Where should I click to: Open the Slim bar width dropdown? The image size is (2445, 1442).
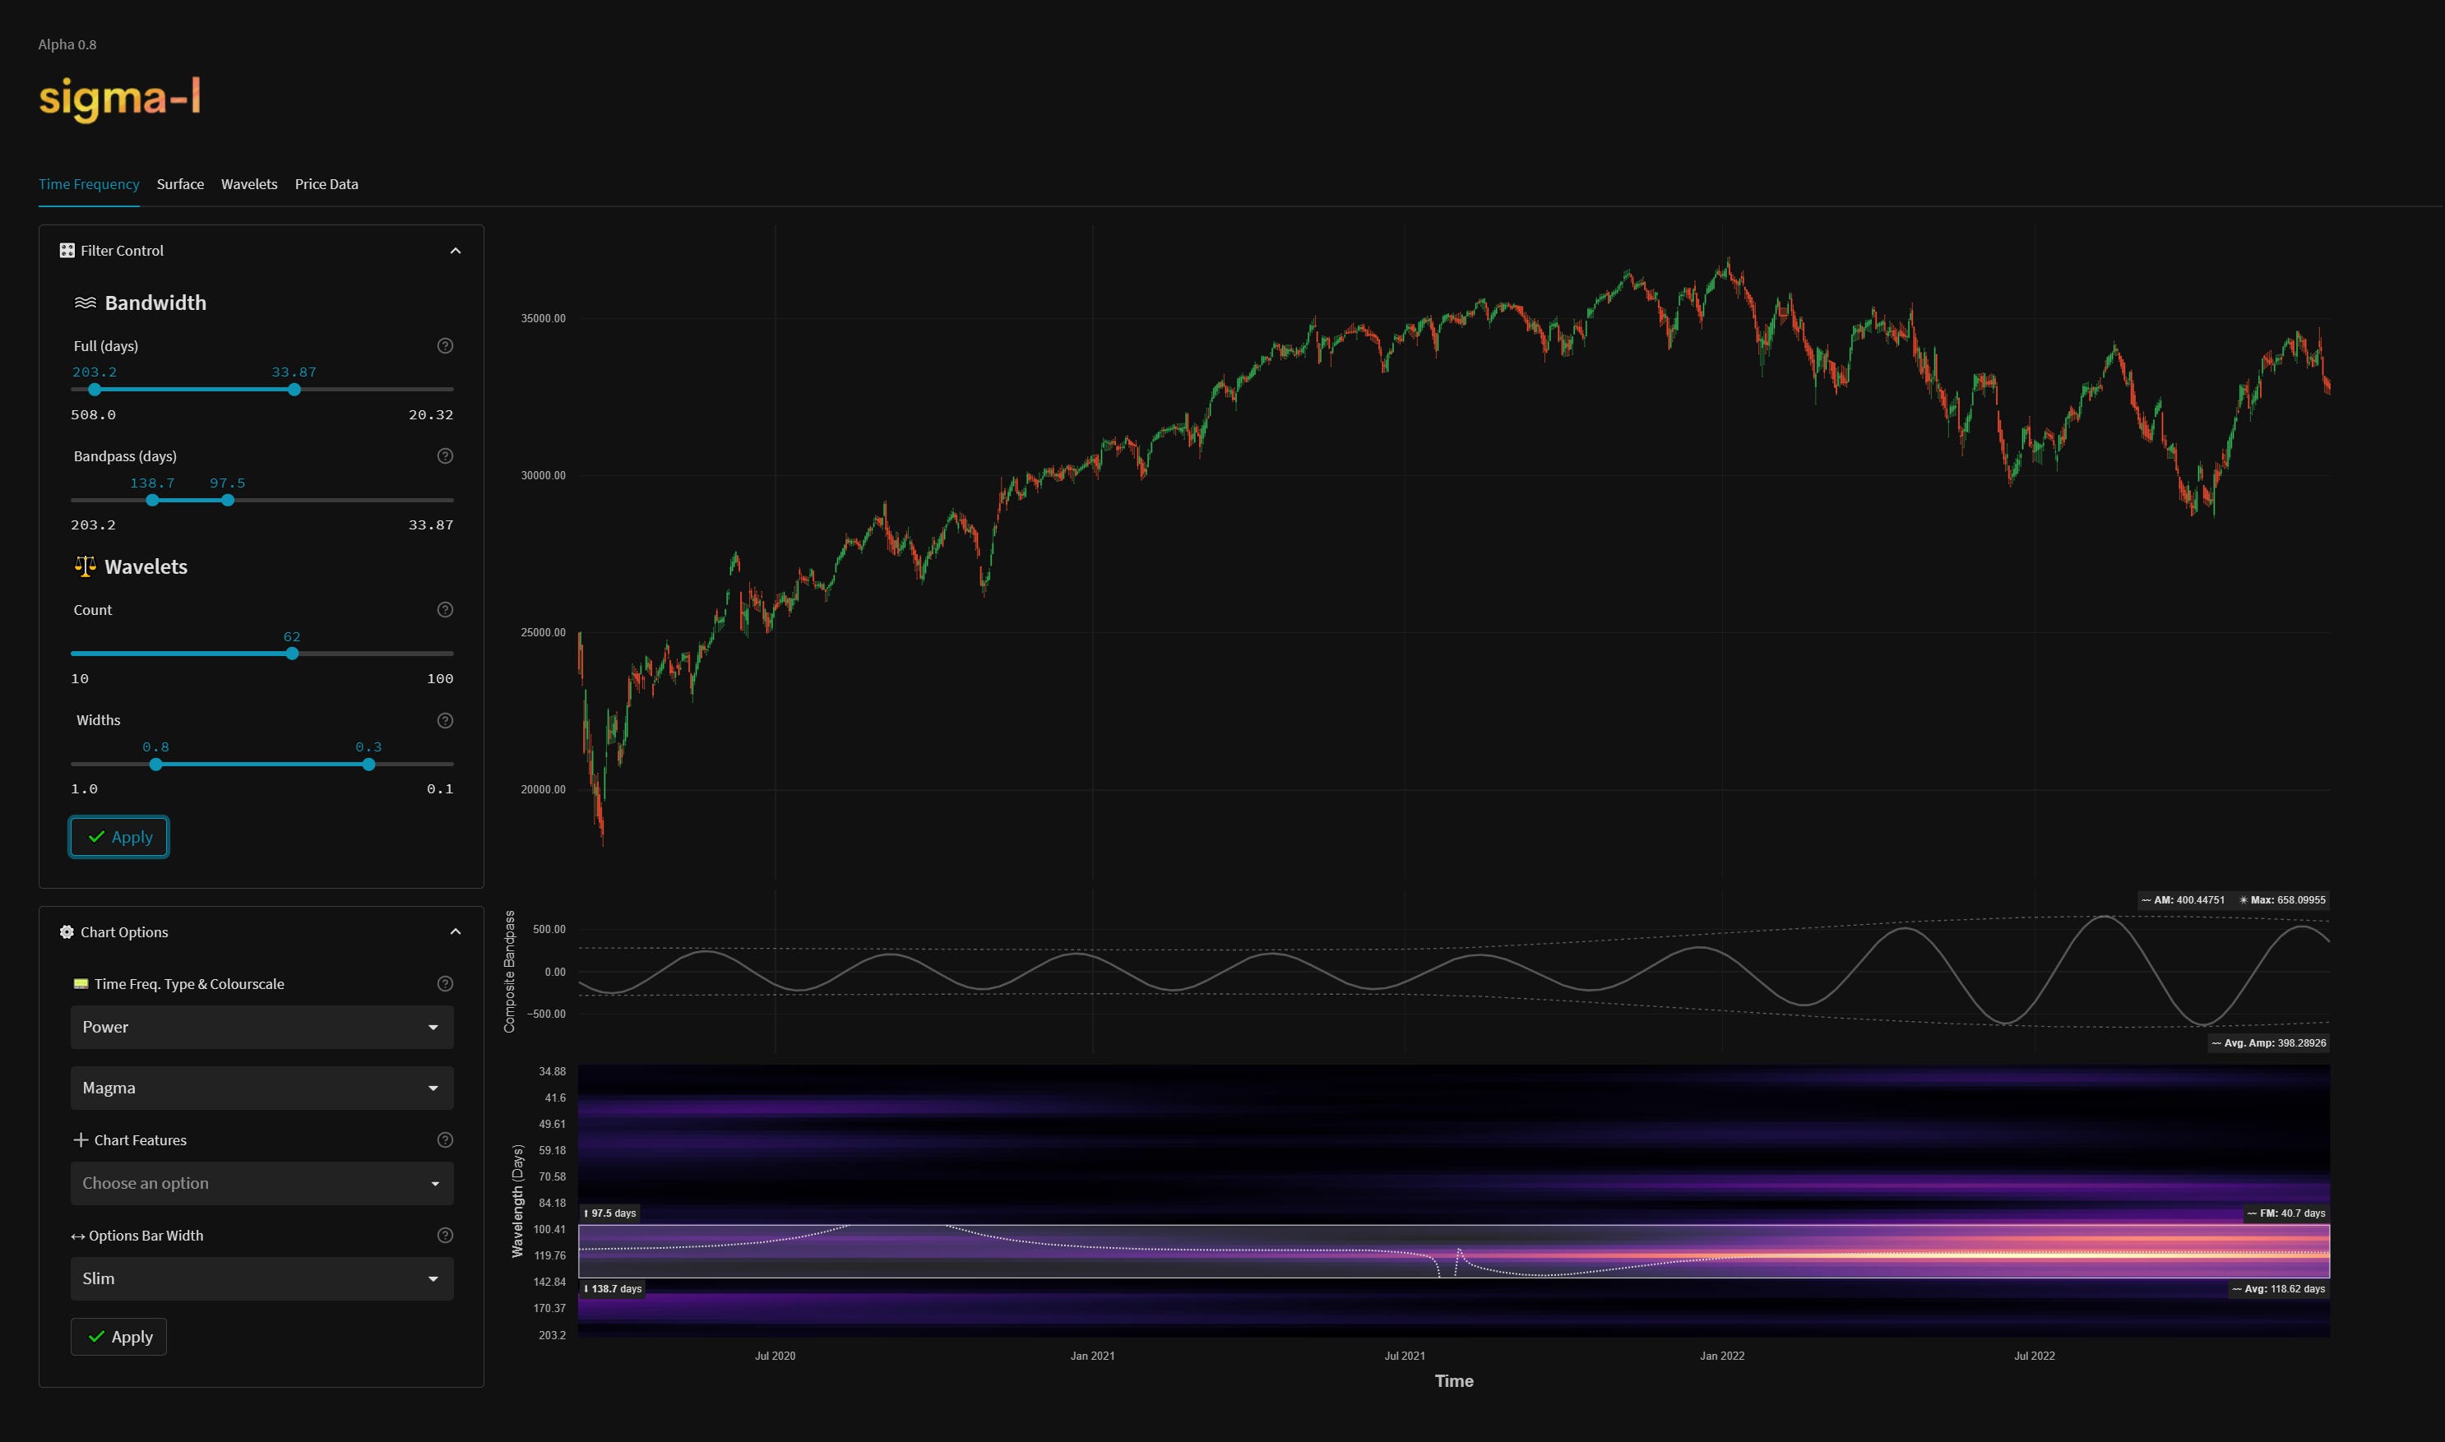coord(262,1278)
